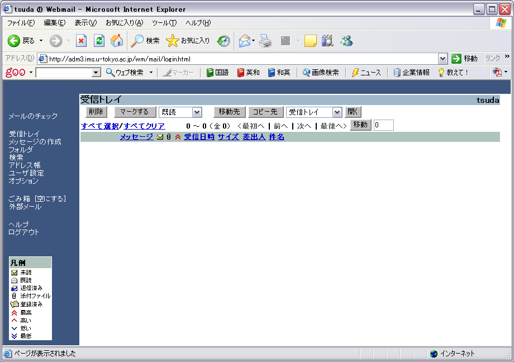Click the IE Forward arrow button
514x362 pixels.
56,41
